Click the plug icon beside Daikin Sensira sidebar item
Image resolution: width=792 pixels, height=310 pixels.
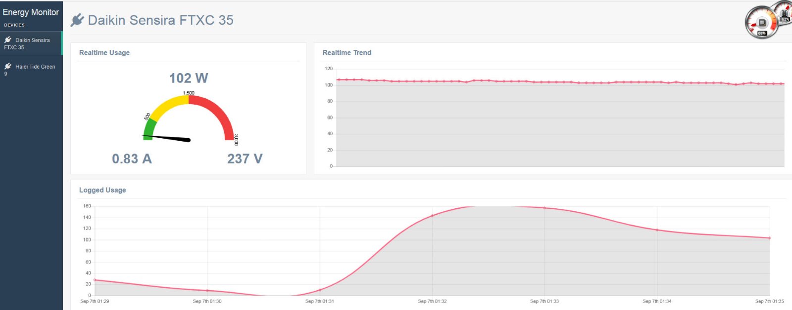coord(8,39)
